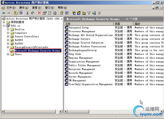Expand the Users folder
This screenshot has width=164, height=119.
click(x=8, y=54)
